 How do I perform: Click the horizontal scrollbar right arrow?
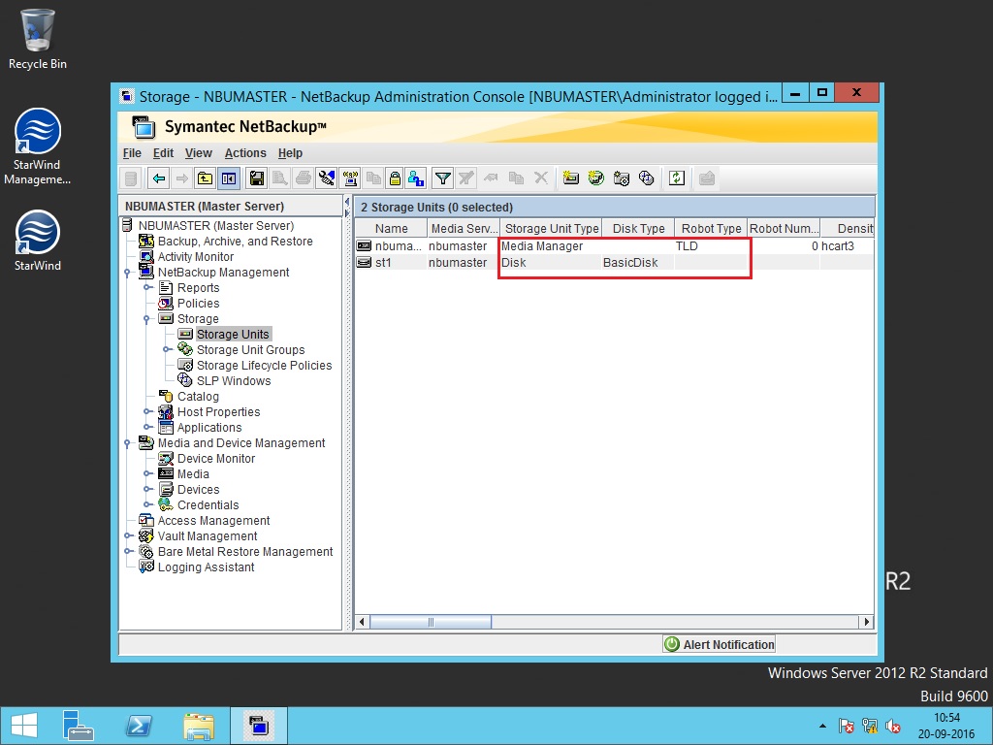pos(867,622)
